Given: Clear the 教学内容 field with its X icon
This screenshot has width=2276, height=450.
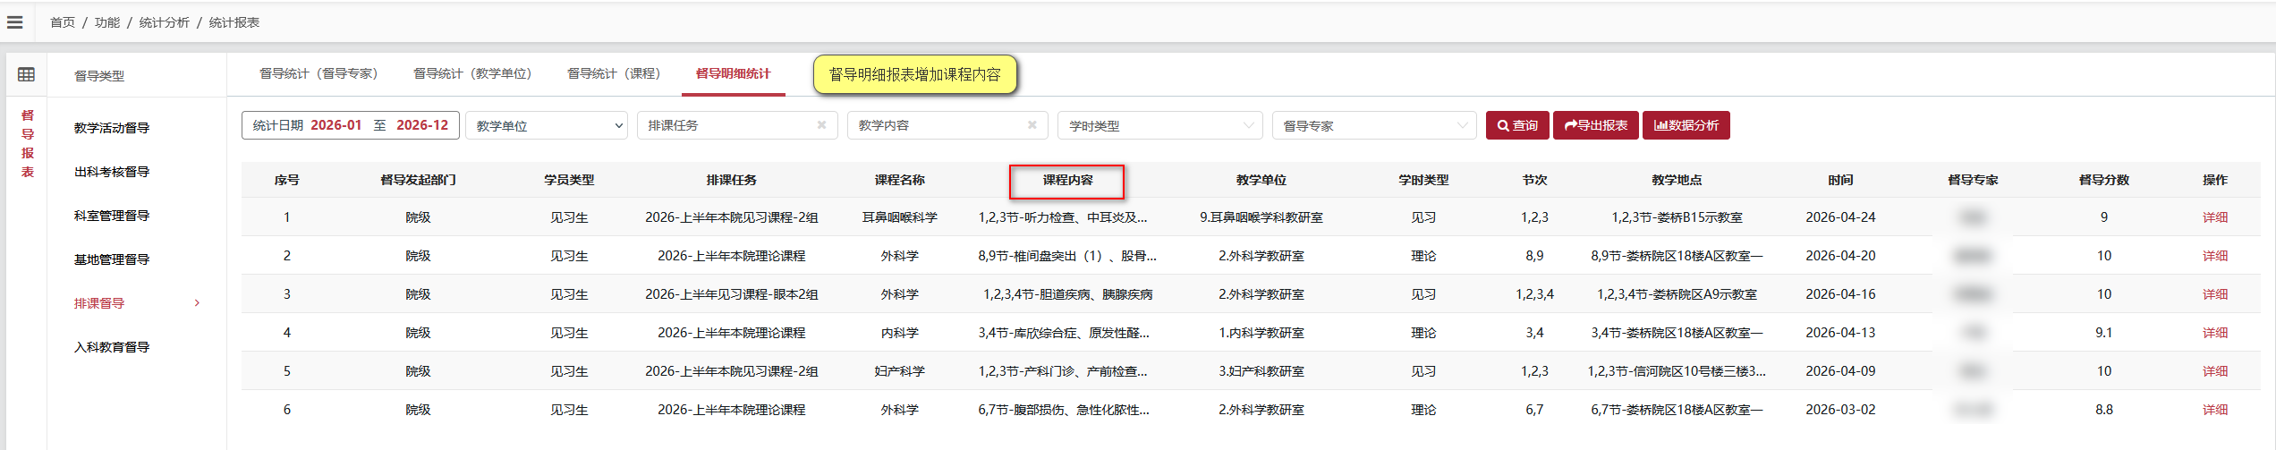Looking at the screenshot, I should 1032,125.
